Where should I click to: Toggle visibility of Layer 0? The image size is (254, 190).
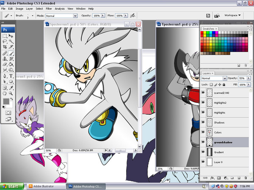pyautogui.click(x=203, y=162)
